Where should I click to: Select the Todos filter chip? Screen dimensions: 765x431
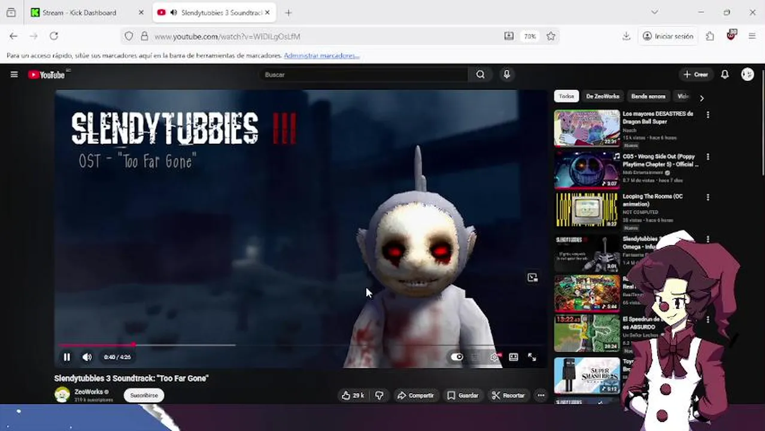click(x=566, y=96)
